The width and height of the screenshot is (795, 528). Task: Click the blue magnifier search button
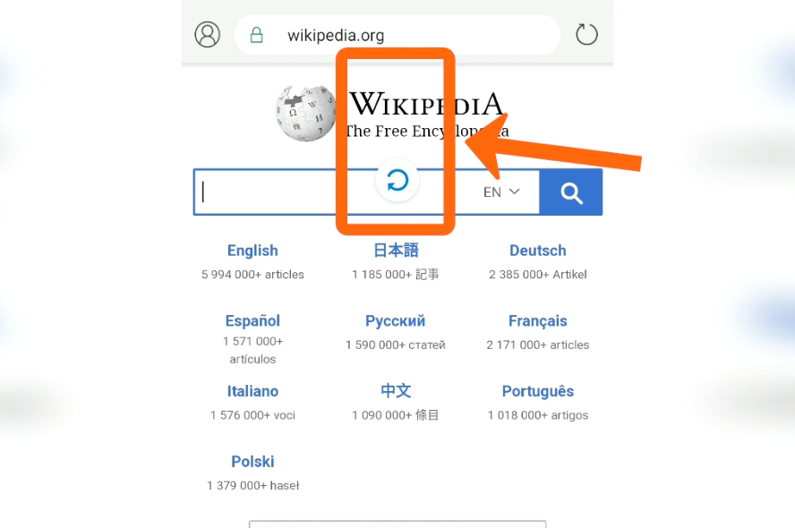tap(571, 192)
